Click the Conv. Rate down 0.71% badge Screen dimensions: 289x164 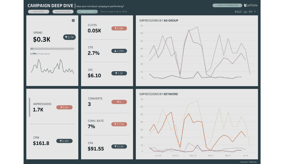[x=119, y=124]
